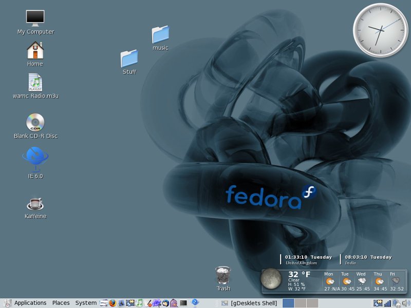Launch Firefox from the panel
The height and width of the screenshot is (308, 411).
[x=113, y=303]
